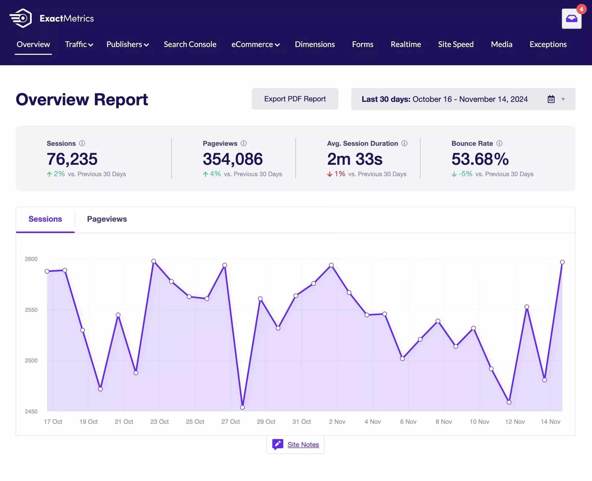Expand the Publishers menu
Screen dimensions: 592x481
pyautogui.click(x=128, y=44)
